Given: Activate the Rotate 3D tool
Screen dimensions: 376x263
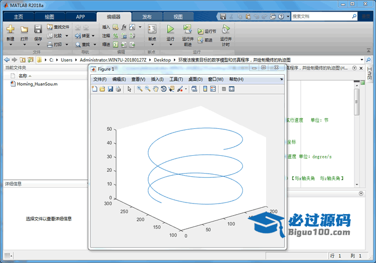Looking at the screenshot, I should 164,89.
